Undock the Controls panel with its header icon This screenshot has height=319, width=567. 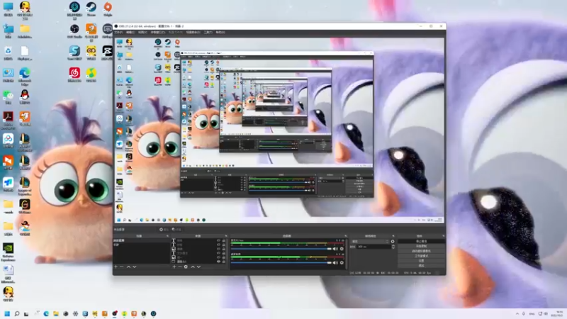pos(444,236)
